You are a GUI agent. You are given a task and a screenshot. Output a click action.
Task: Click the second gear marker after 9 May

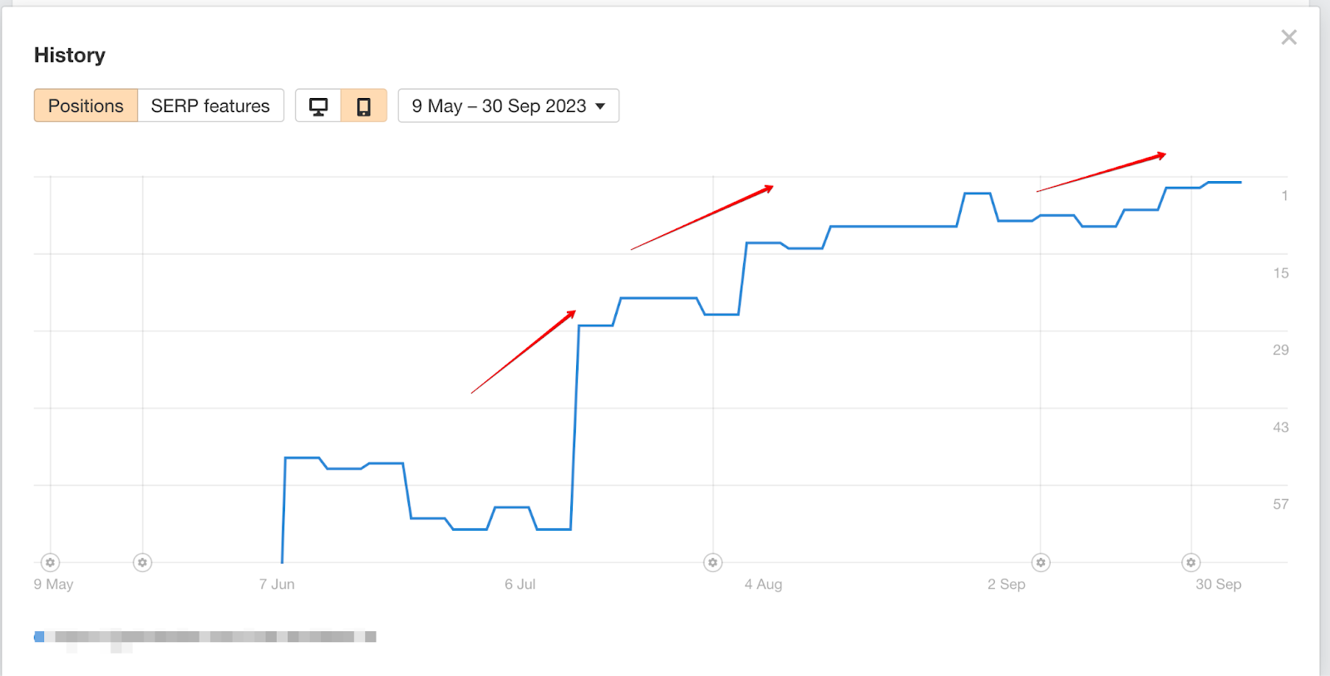(142, 562)
